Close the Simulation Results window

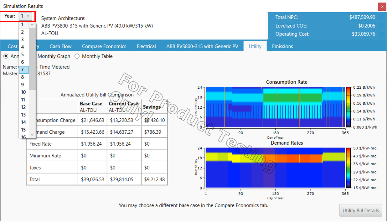382,6
